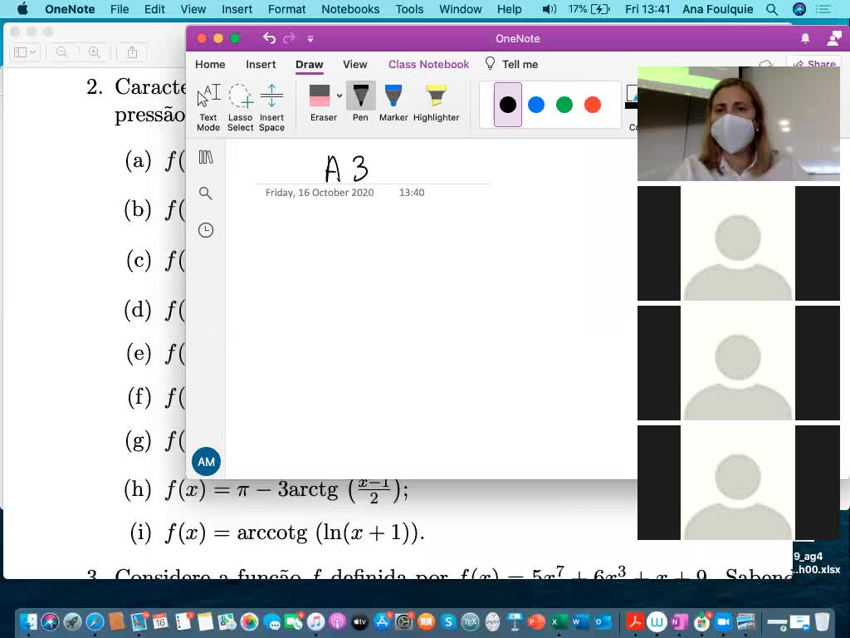Image resolution: width=850 pixels, height=638 pixels.
Task: Open the Insert menu in the menu bar
Action: (x=237, y=9)
